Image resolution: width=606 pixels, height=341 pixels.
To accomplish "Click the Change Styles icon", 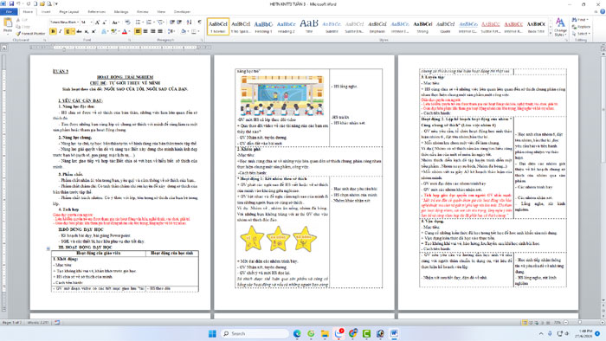I will (560, 27).
